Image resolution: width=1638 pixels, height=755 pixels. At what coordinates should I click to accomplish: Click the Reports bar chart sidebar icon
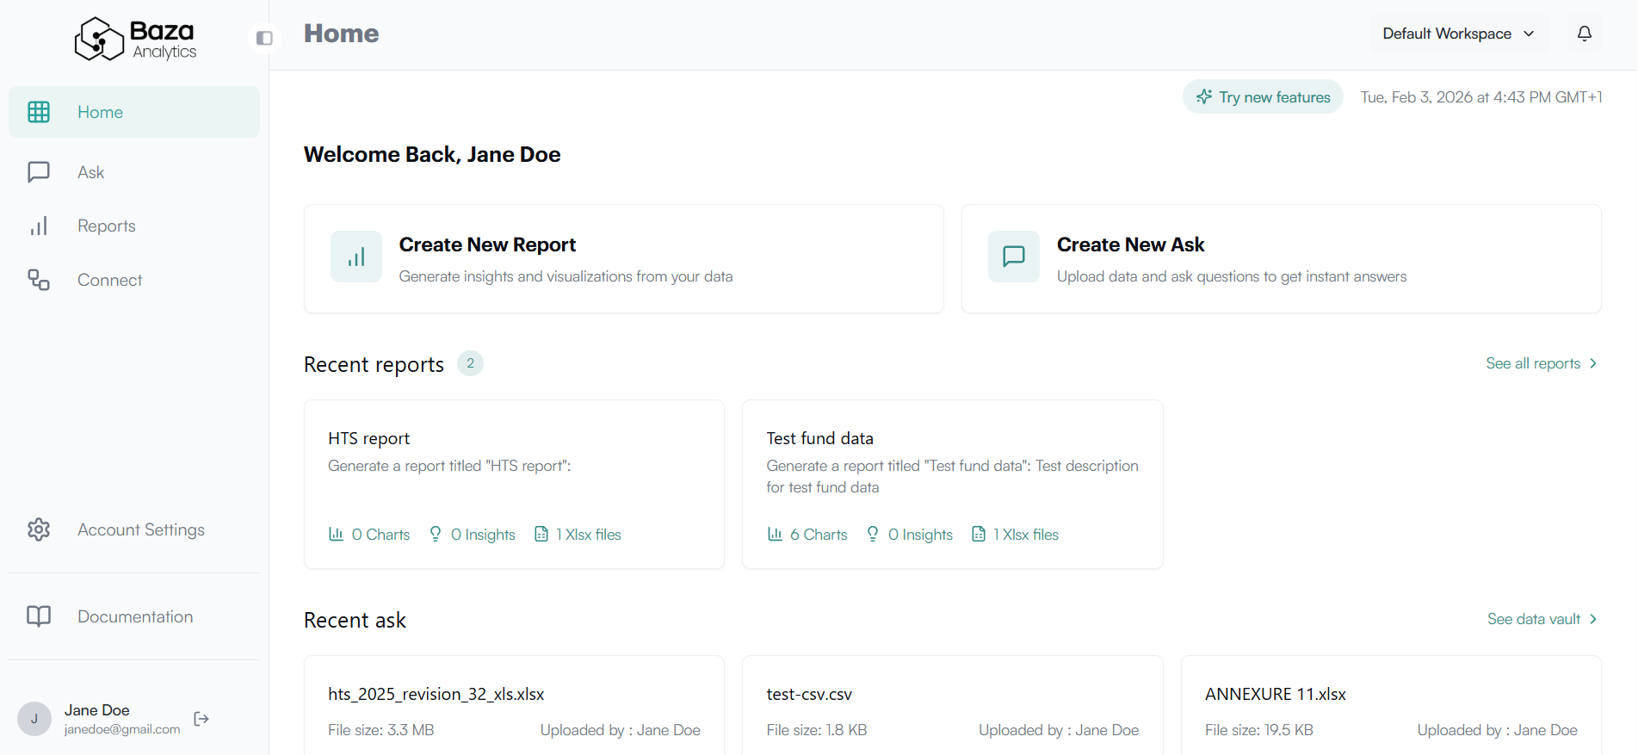click(x=39, y=226)
